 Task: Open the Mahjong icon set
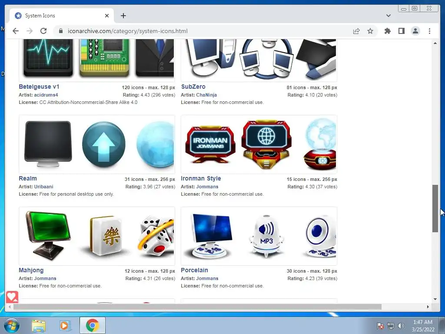31,270
